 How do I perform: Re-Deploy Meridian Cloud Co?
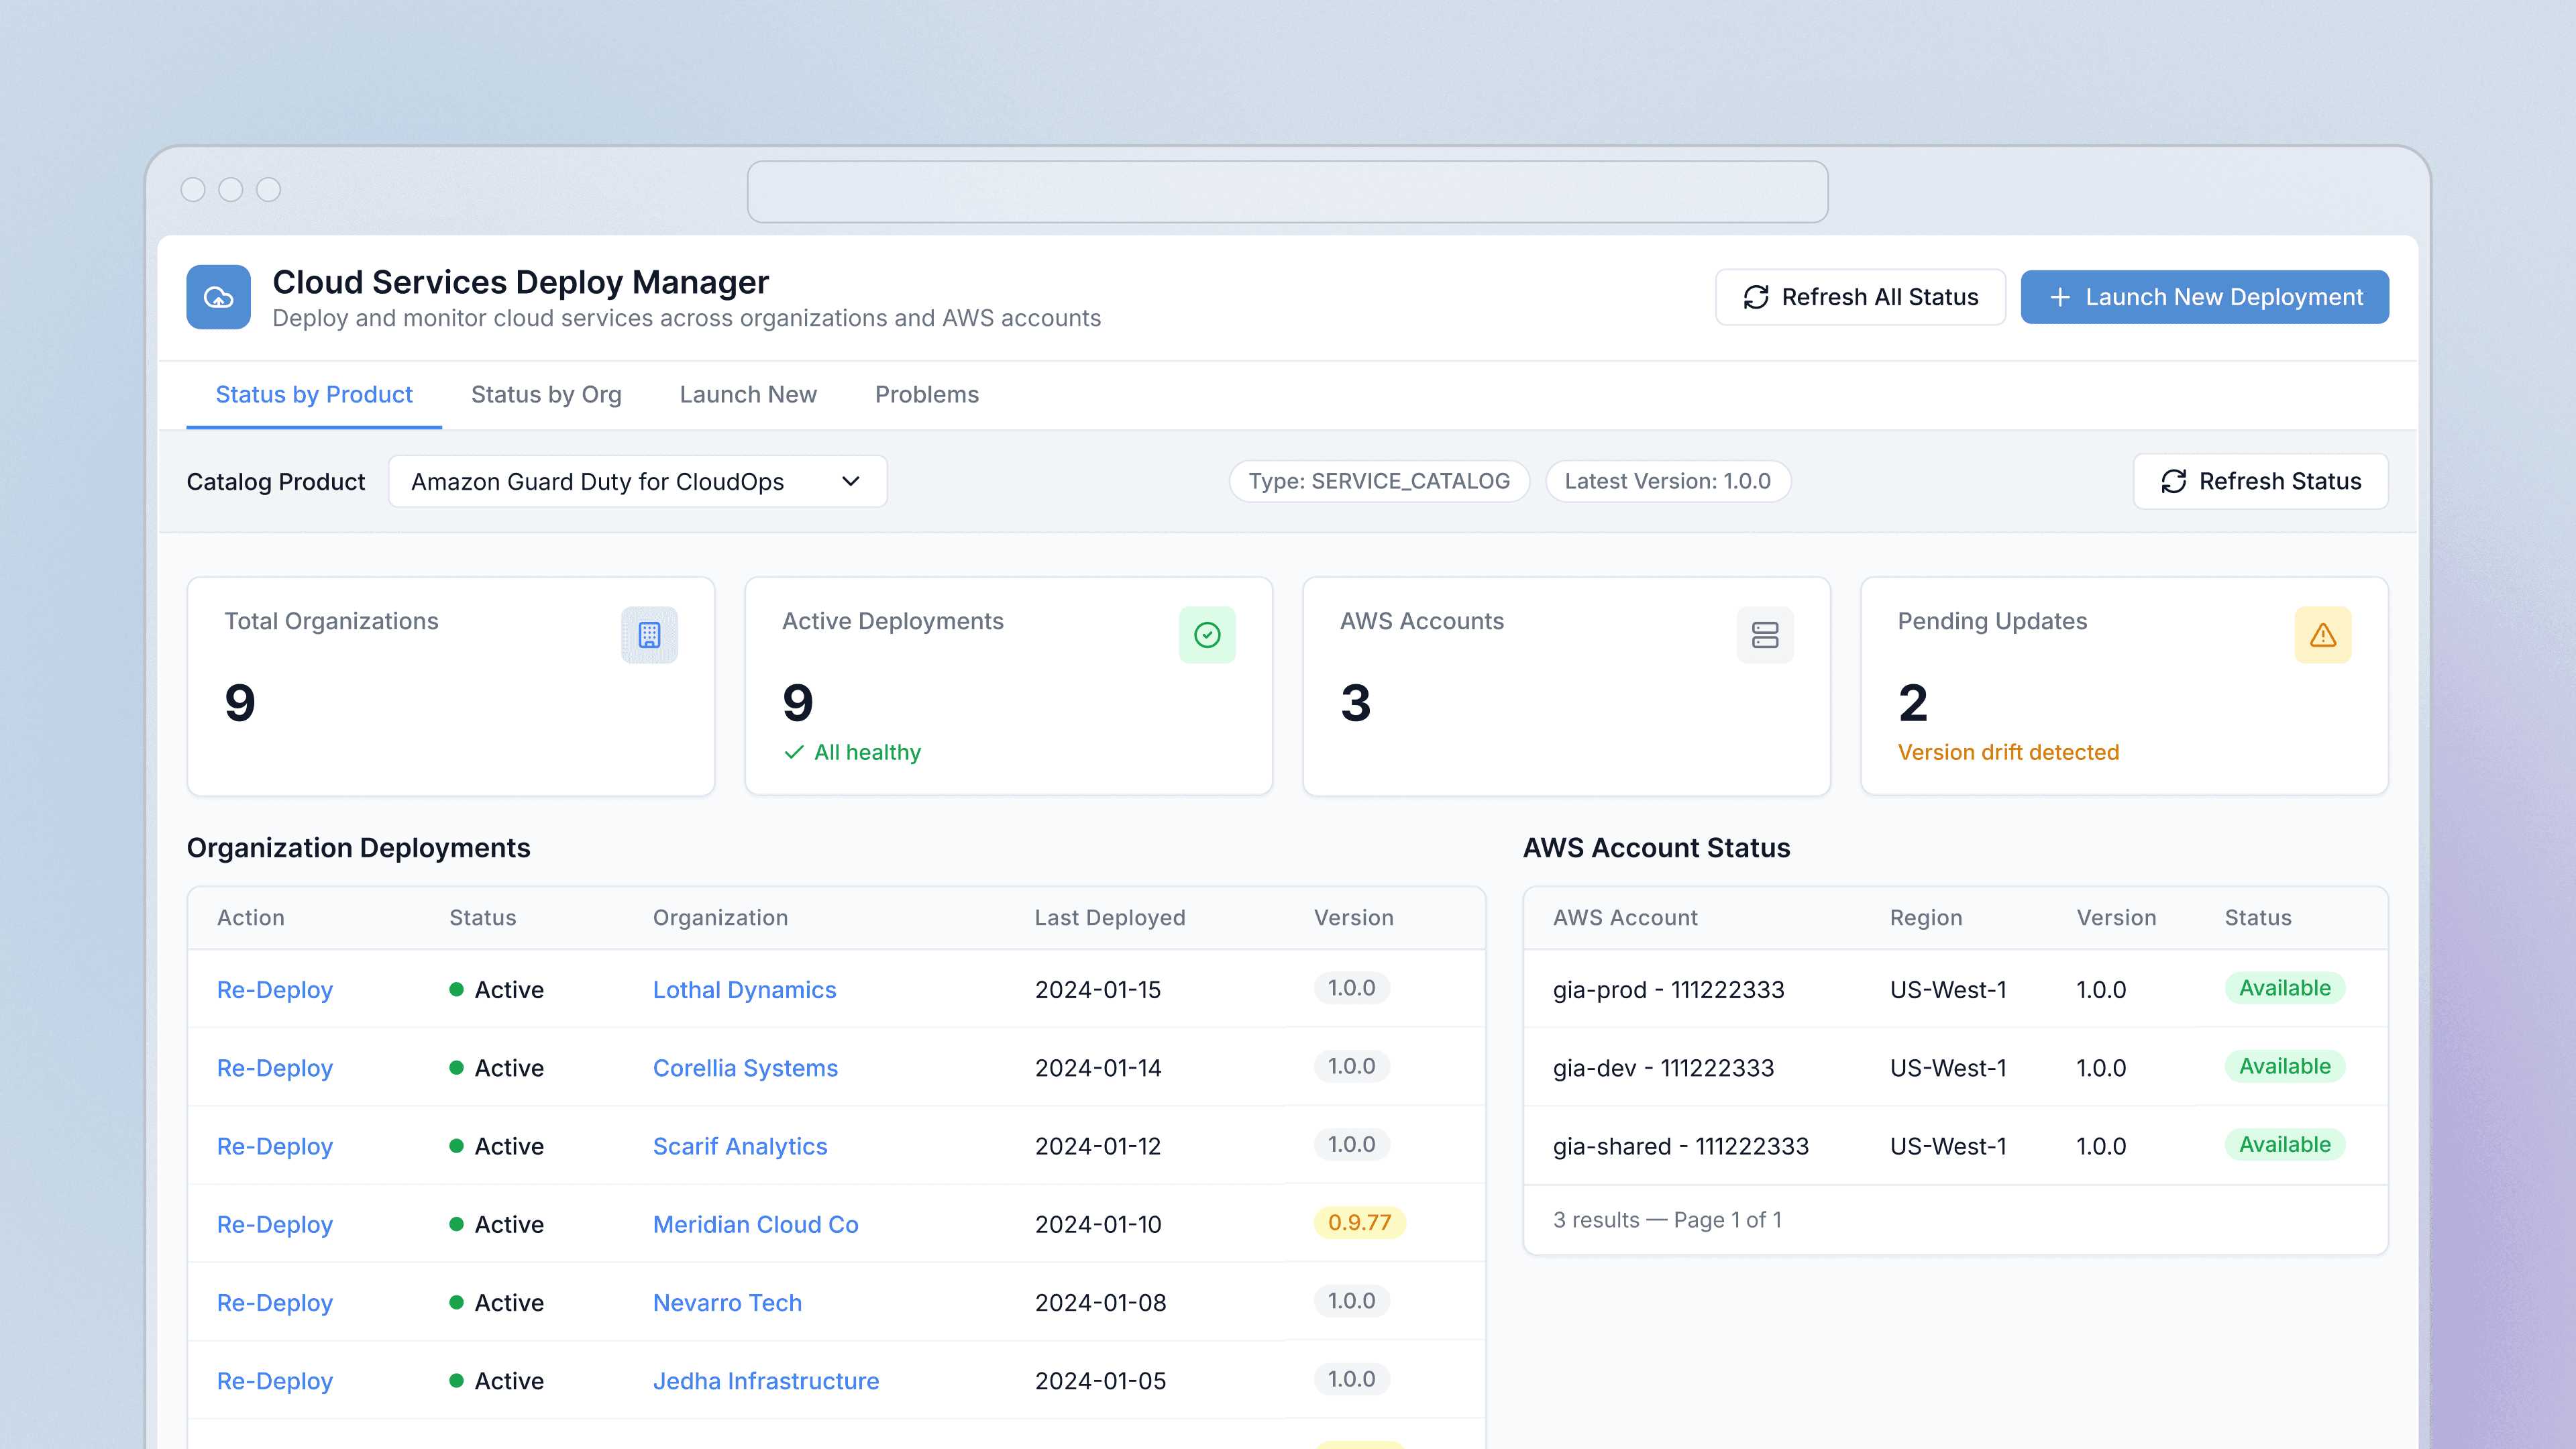click(275, 1224)
